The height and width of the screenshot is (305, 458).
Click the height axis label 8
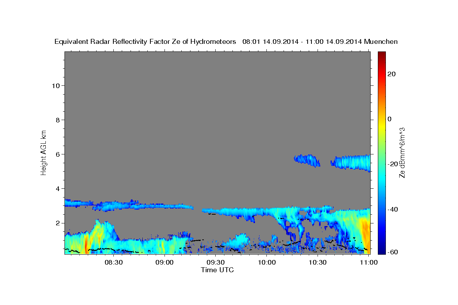58,120
